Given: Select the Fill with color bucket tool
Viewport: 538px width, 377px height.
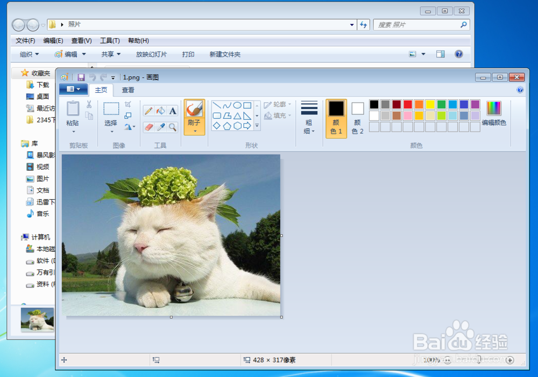Looking at the screenshot, I should coord(160,111).
